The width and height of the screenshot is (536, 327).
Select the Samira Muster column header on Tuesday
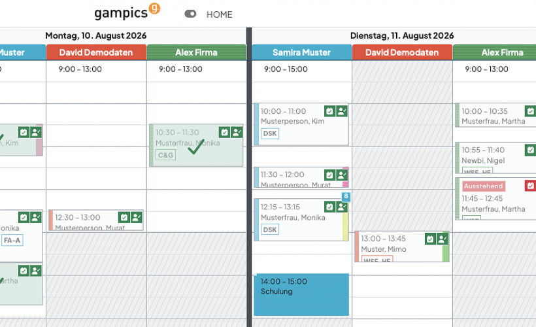301,52
